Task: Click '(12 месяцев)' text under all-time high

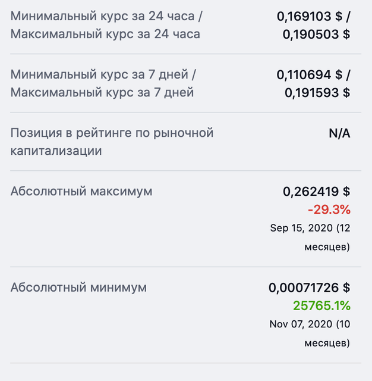Action: pos(327,238)
